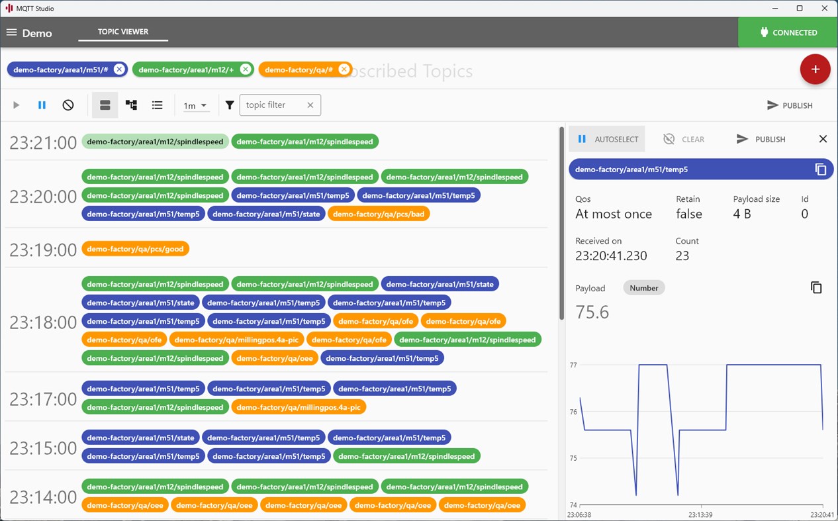Copy the topic demo-factory/area1/m51/temp5 from header
Image resolution: width=838 pixels, height=521 pixels.
(x=821, y=169)
